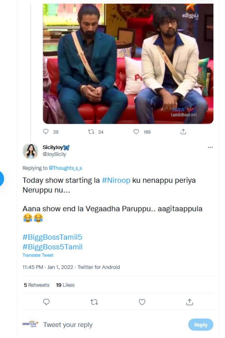
Task: Share SicilyJoy's tweet via share icon
Action: point(190,302)
